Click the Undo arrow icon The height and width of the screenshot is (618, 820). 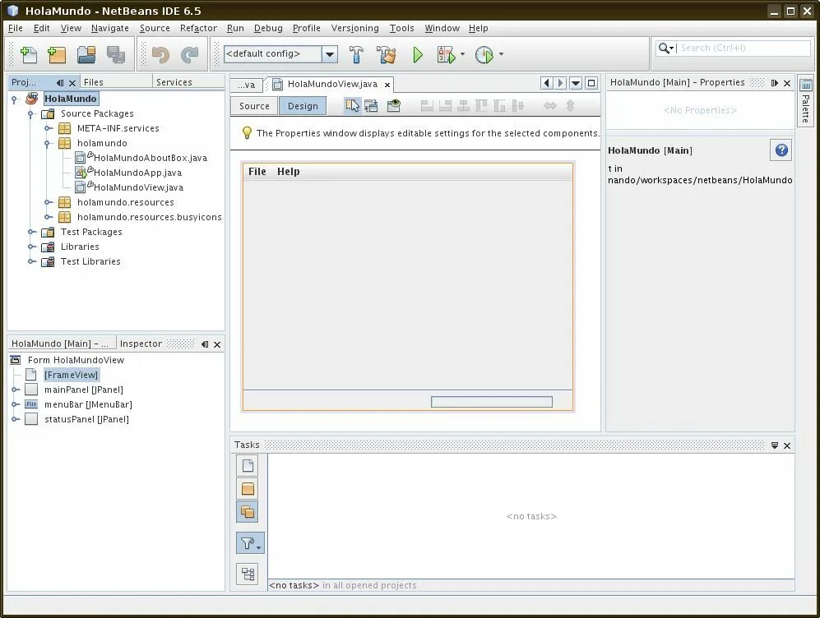[160, 54]
